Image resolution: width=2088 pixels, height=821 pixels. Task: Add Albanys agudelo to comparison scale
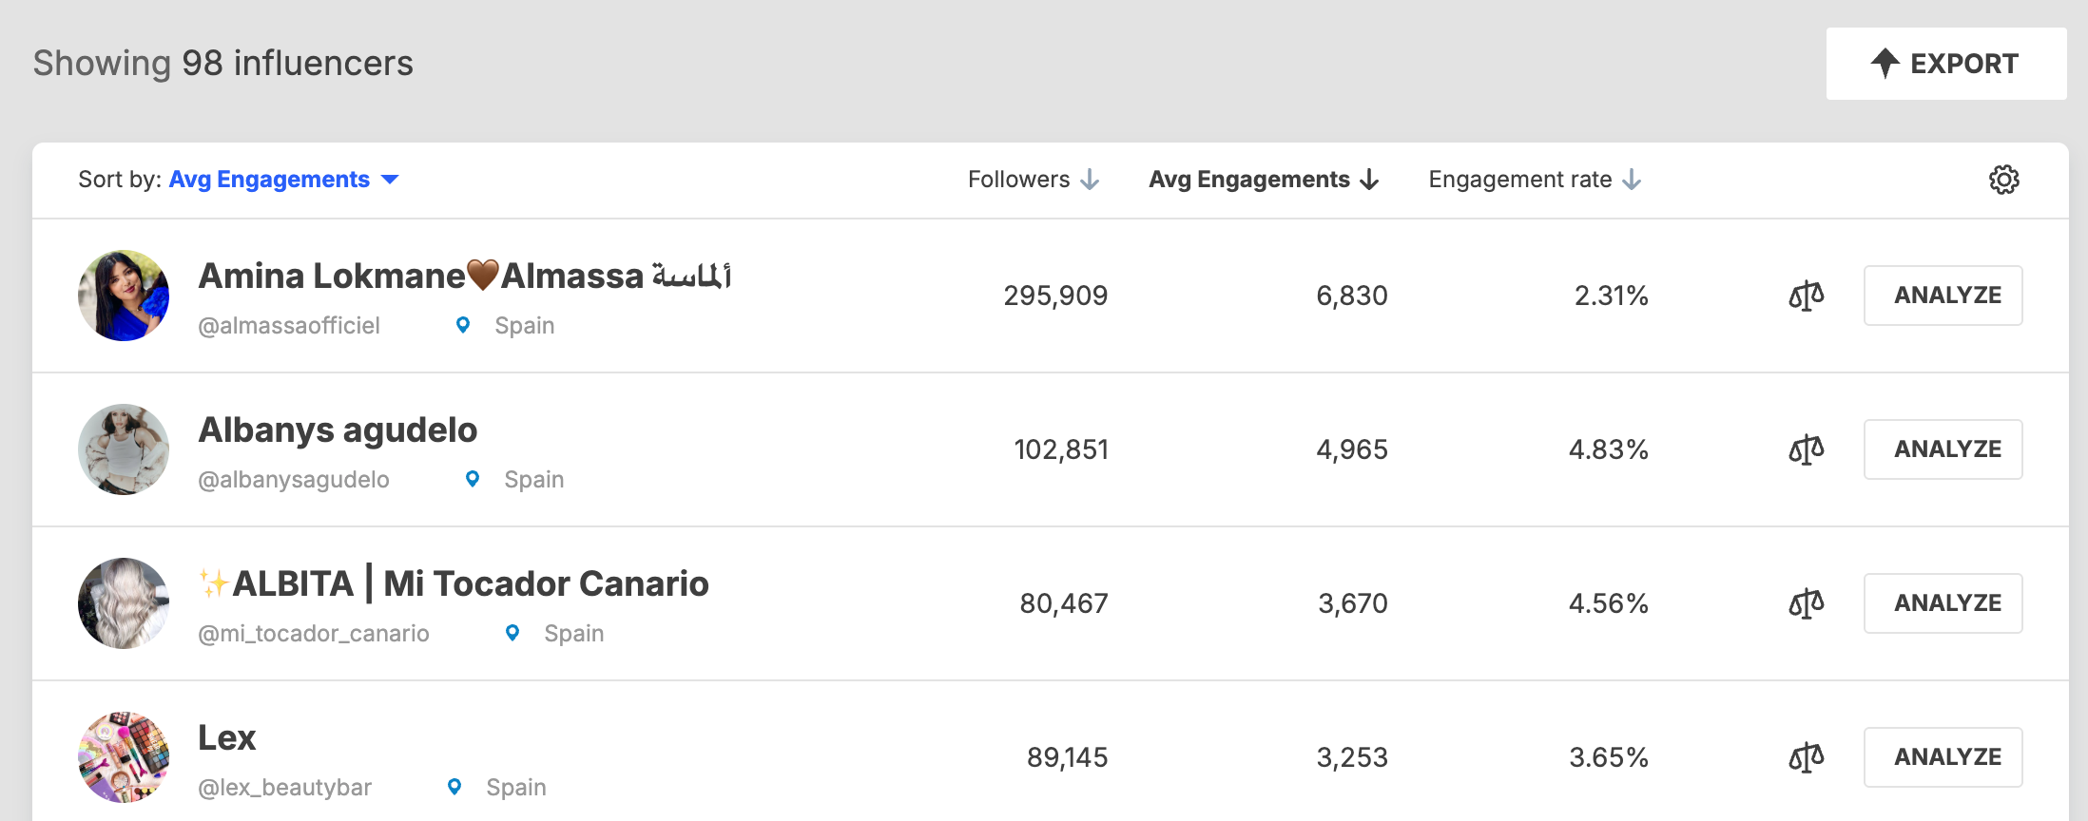pyautogui.click(x=1807, y=449)
